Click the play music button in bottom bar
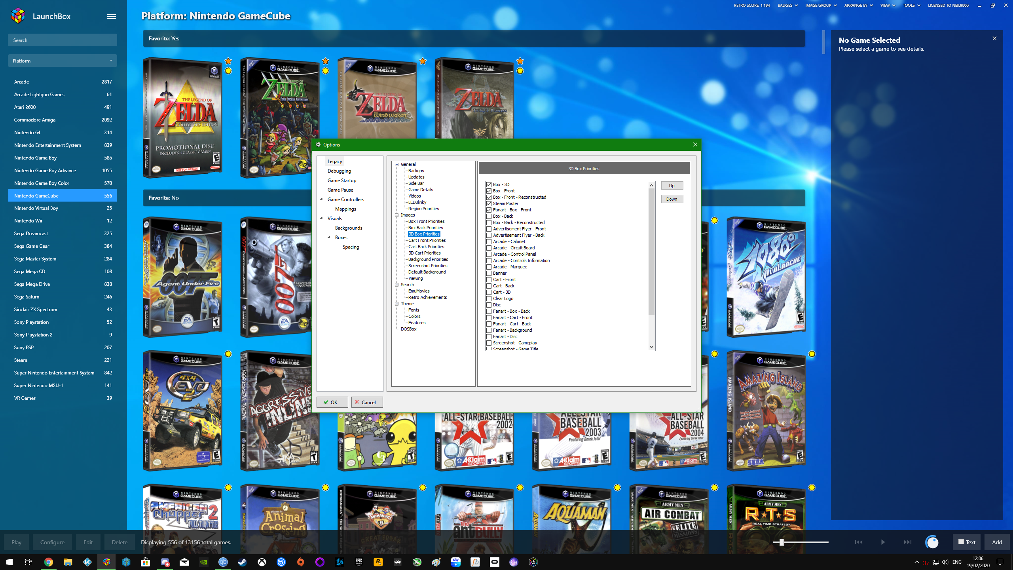Screen dimensions: 1013x570 883,542
